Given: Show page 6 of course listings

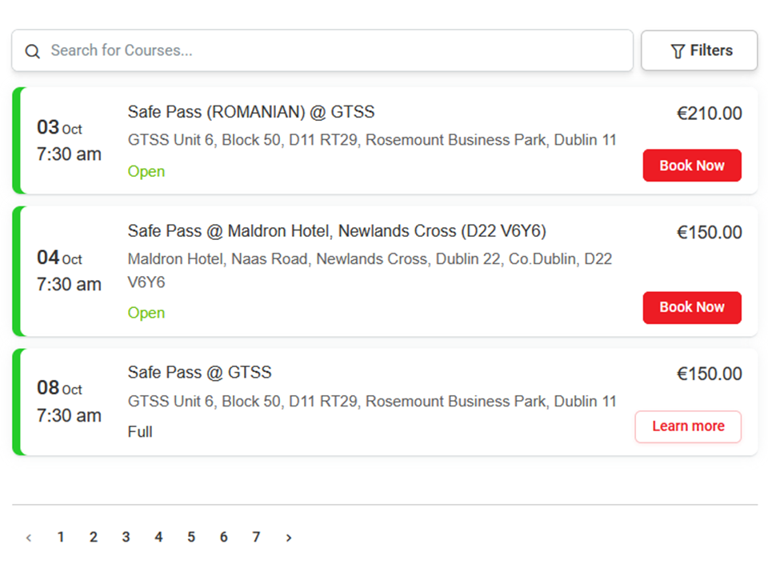Looking at the screenshot, I should (224, 538).
